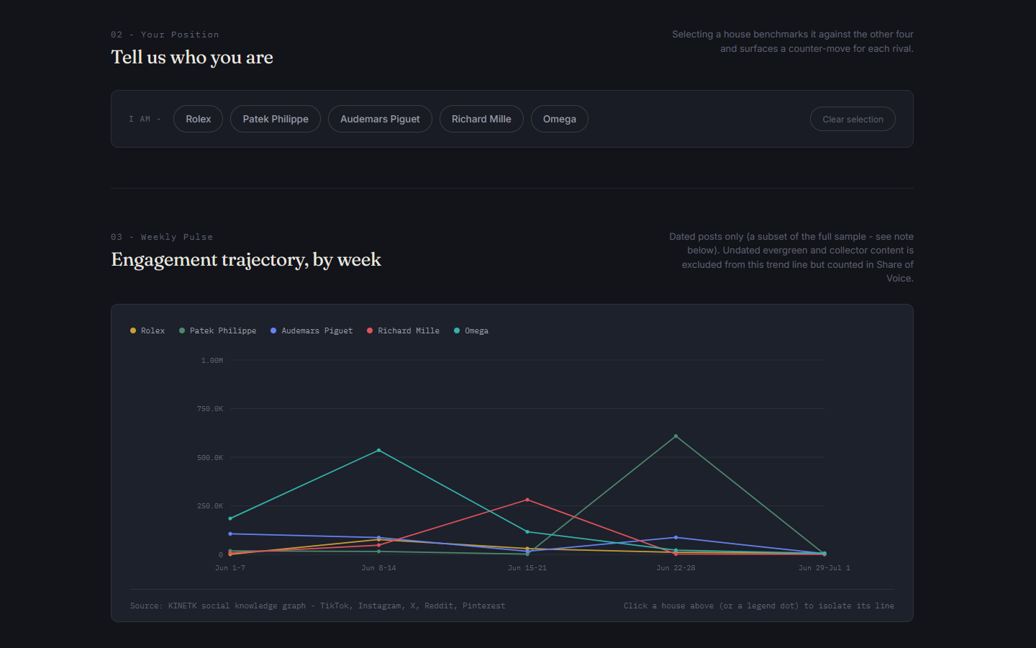Click the 750.0K y-axis label
Viewport: 1036px width, 648px height.
coord(210,409)
